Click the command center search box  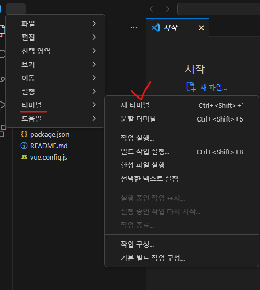coord(219,9)
